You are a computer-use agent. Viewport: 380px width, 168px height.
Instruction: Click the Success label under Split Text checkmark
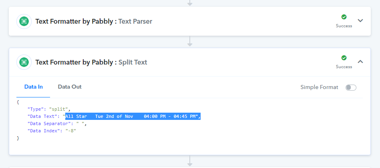pos(344,67)
